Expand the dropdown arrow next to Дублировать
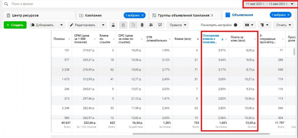The height and width of the screenshot is (138, 298). pyautogui.click(x=61, y=25)
